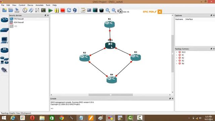The image size is (215, 121).
Task: Float the Console panel
Action: pyautogui.click(x=170, y=98)
